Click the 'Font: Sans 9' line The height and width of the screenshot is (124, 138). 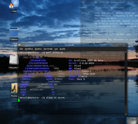(77, 79)
